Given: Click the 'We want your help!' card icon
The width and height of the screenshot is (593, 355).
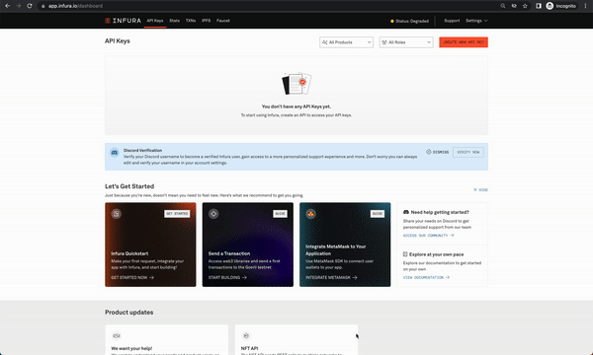Looking at the screenshot, I should pyautogui.click(x=116, y=335).
